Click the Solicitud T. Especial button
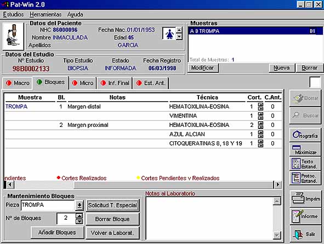 [112, 205]
